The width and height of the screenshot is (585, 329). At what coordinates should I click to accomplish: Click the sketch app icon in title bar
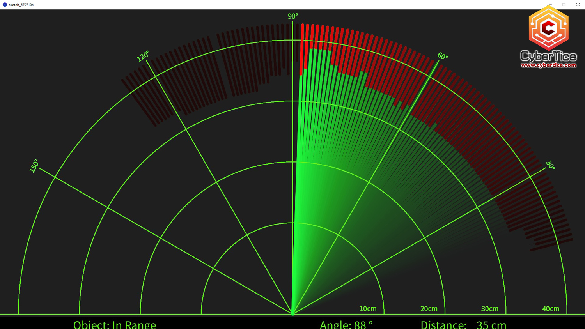5,5
